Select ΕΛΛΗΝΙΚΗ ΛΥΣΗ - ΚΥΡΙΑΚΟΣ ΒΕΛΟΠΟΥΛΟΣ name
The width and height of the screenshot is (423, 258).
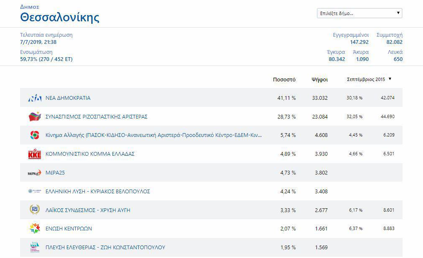pyautogui.click(x=97, y=192)
